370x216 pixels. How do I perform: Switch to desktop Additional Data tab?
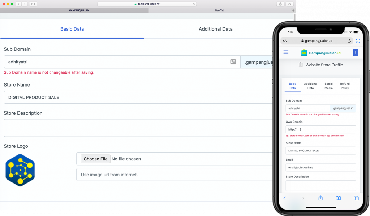pyautogui.click(x=215, y=29)
